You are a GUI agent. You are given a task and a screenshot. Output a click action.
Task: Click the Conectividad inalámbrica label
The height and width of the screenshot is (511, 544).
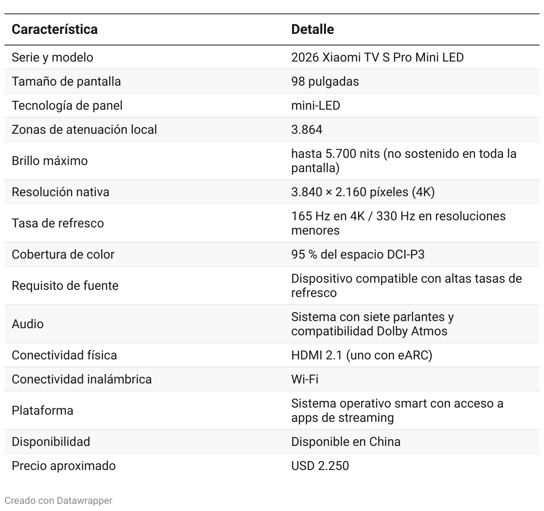click(x=82, y=379)
